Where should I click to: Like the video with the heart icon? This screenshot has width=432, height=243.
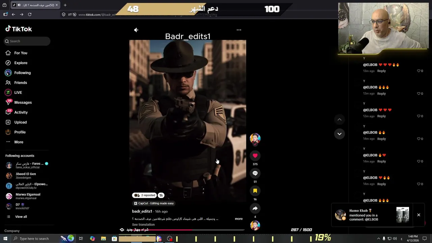tap(255, 156)
